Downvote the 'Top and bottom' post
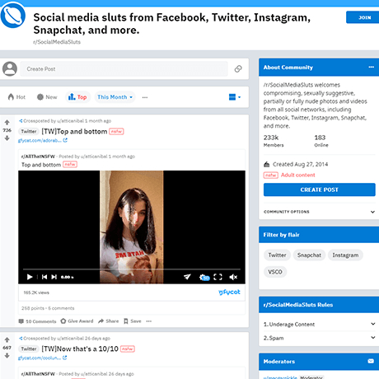Image resolution: width=379 pixels, height=379 pixels. [x=7, y=138]
